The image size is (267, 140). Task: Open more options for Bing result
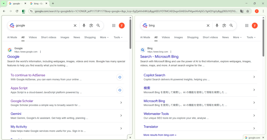tap(171, 52)
